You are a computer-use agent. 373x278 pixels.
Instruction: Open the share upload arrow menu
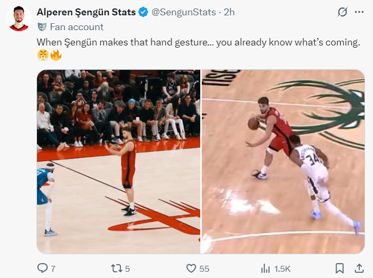[x=359, y=268]
